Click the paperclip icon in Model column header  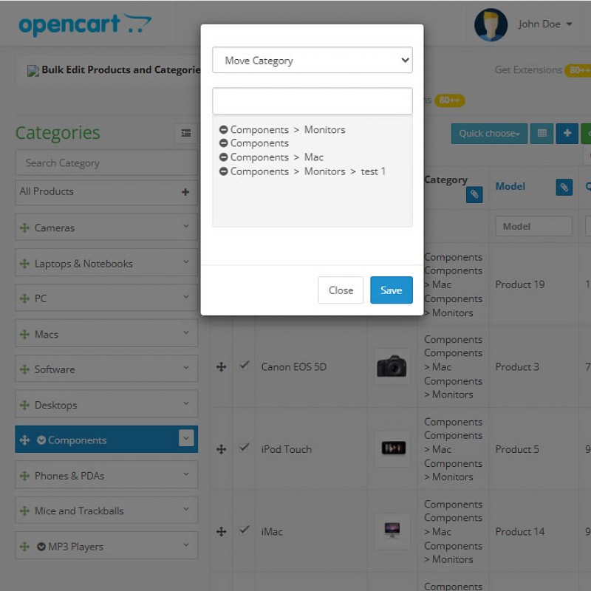click(x=564, y=188)
